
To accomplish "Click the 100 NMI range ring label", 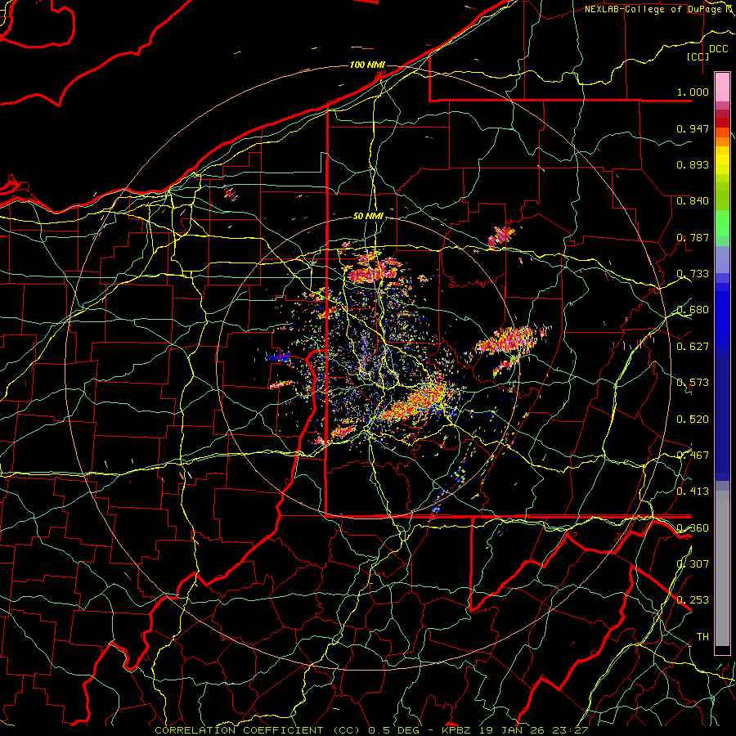I will pyautogui.click(x=367, y=65).
